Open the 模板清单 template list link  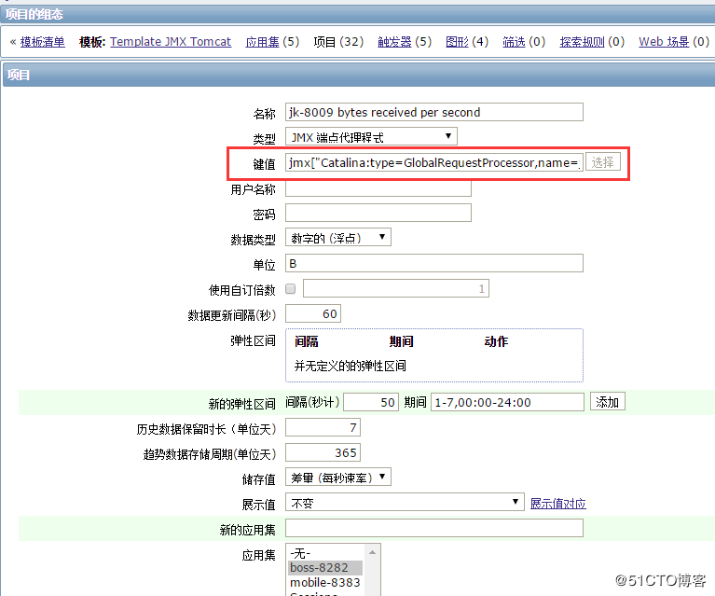coord(42,42)
